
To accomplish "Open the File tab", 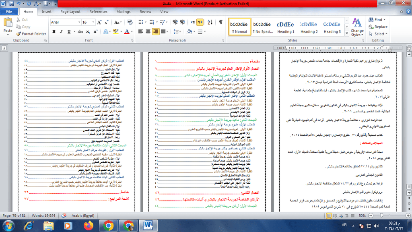I will click(x=9, y=12).
